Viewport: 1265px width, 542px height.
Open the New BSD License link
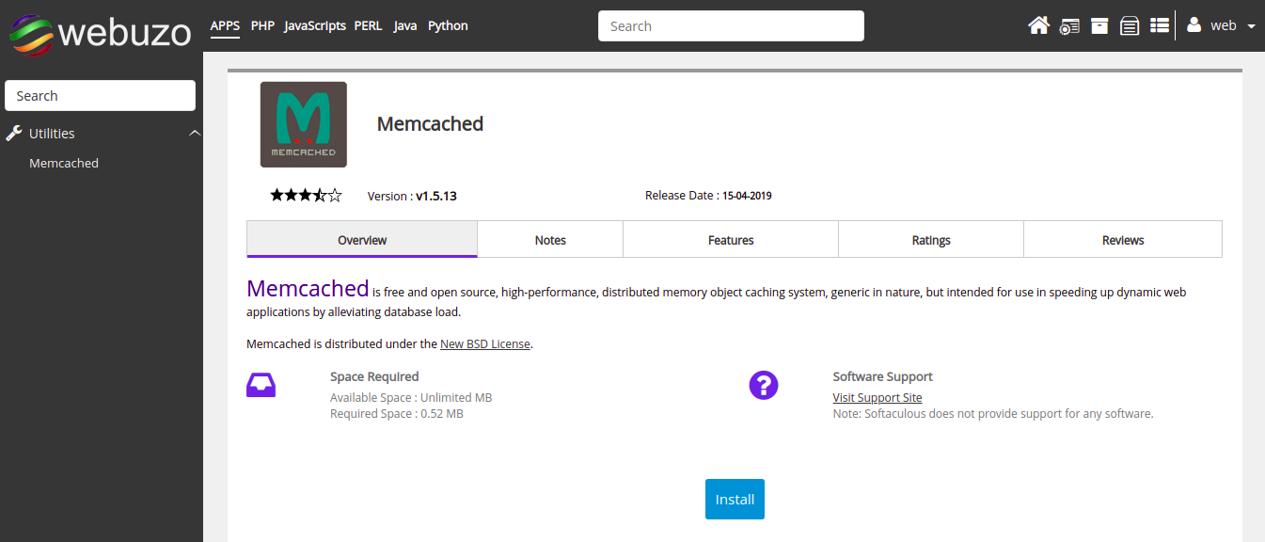click(x=485, y=343)
